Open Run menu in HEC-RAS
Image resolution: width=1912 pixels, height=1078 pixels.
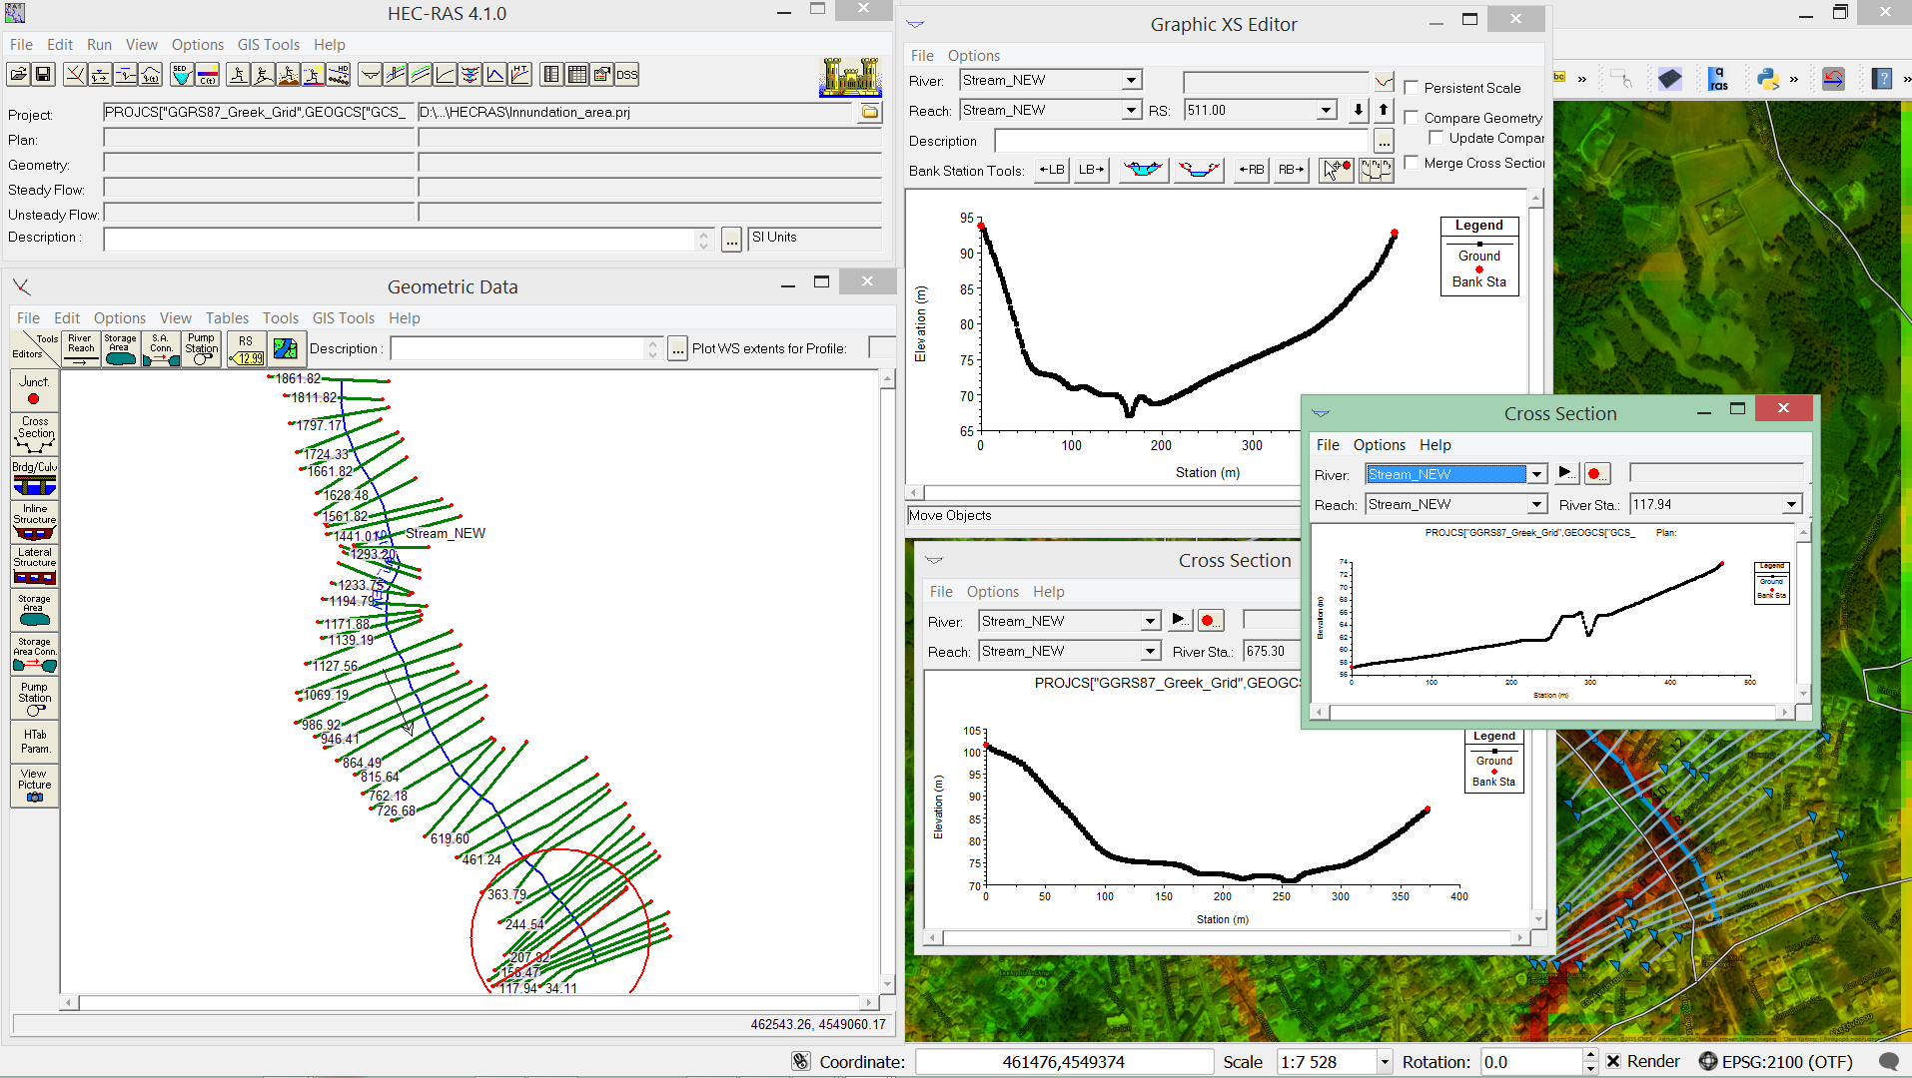click(x=99, y=44)
